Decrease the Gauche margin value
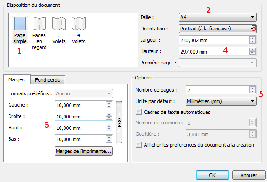267x182 pixels. coord(109,107)
